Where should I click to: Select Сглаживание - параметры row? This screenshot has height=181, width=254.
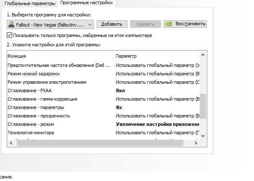(103, 107)
